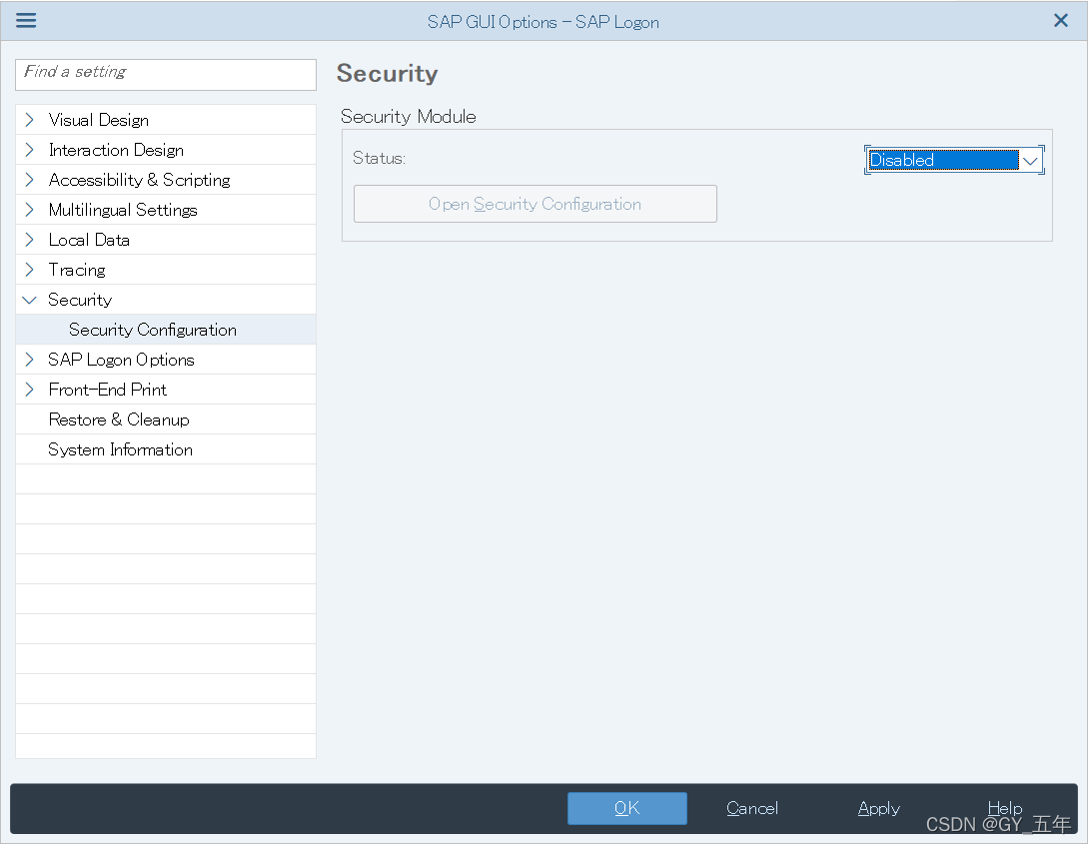This screenshot has width=1088, height=844.
Task: Expand the Accessibility & Scripting chevron
Action: point(29,180)
